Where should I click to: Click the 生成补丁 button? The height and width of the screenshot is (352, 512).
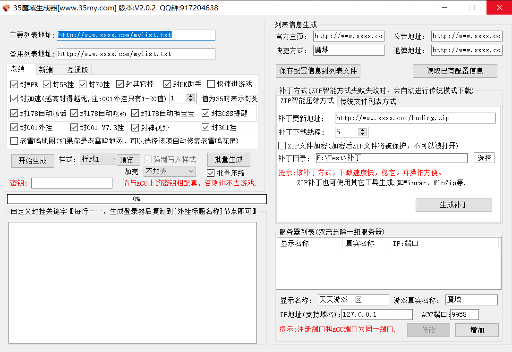[x=453, y=205]
